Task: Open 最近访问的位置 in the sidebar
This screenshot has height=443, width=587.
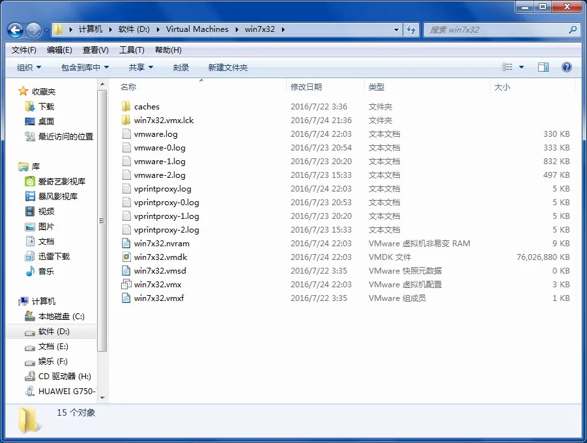Action: [x=66, y=136]
